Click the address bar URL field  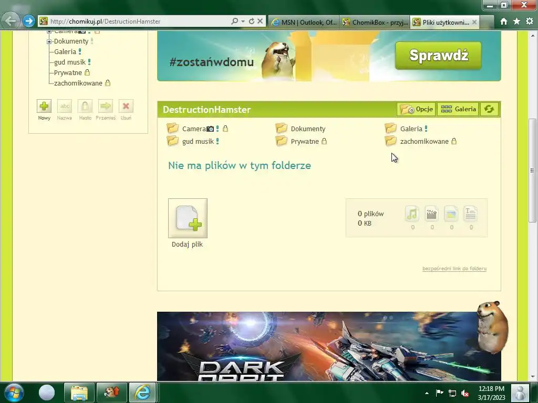(137, 21)
